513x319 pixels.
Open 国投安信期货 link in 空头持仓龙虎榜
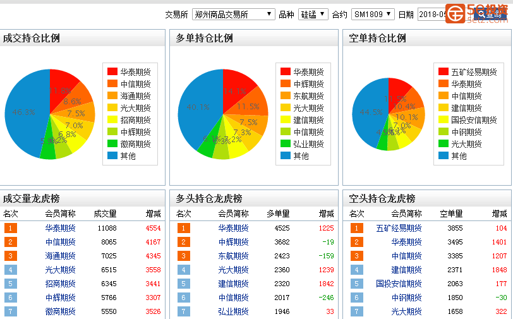click(x=399, y=284)
